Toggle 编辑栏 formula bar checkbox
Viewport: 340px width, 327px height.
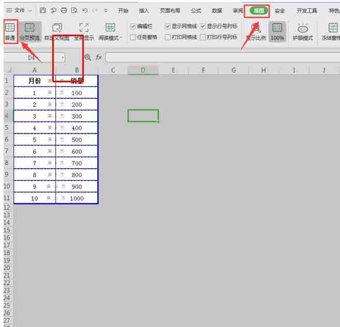click(132, 26)
